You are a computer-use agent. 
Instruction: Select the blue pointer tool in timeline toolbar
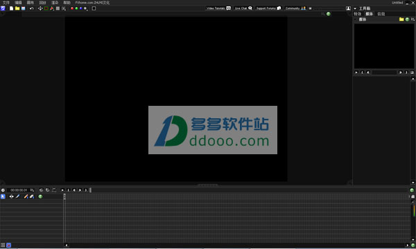pos(3,196)
